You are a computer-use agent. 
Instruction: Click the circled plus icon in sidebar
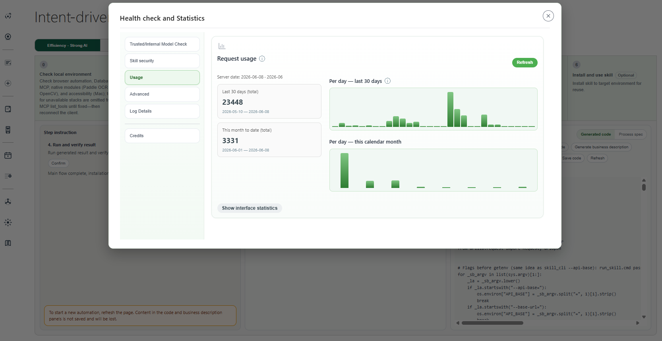(x=8, y=83)
